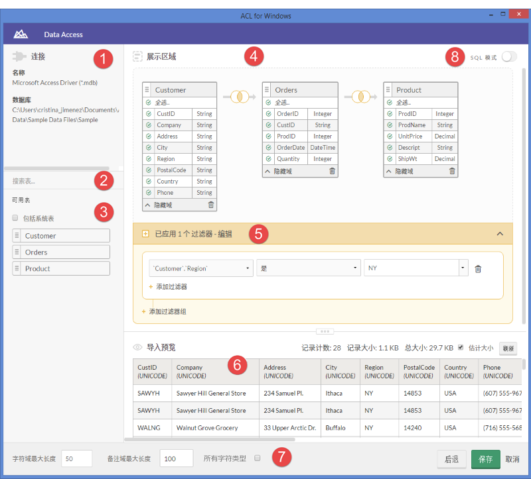Click the search tables input field

click(60, 181)
